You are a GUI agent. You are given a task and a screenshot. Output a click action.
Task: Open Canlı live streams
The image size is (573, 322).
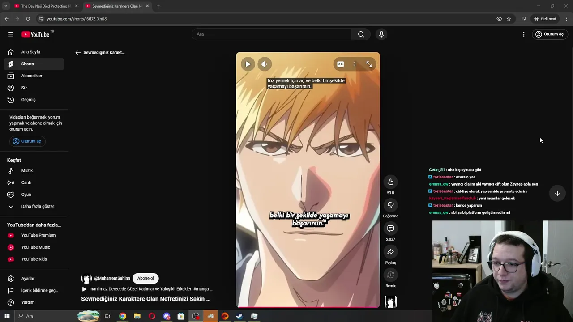click(x=34, y=182)
